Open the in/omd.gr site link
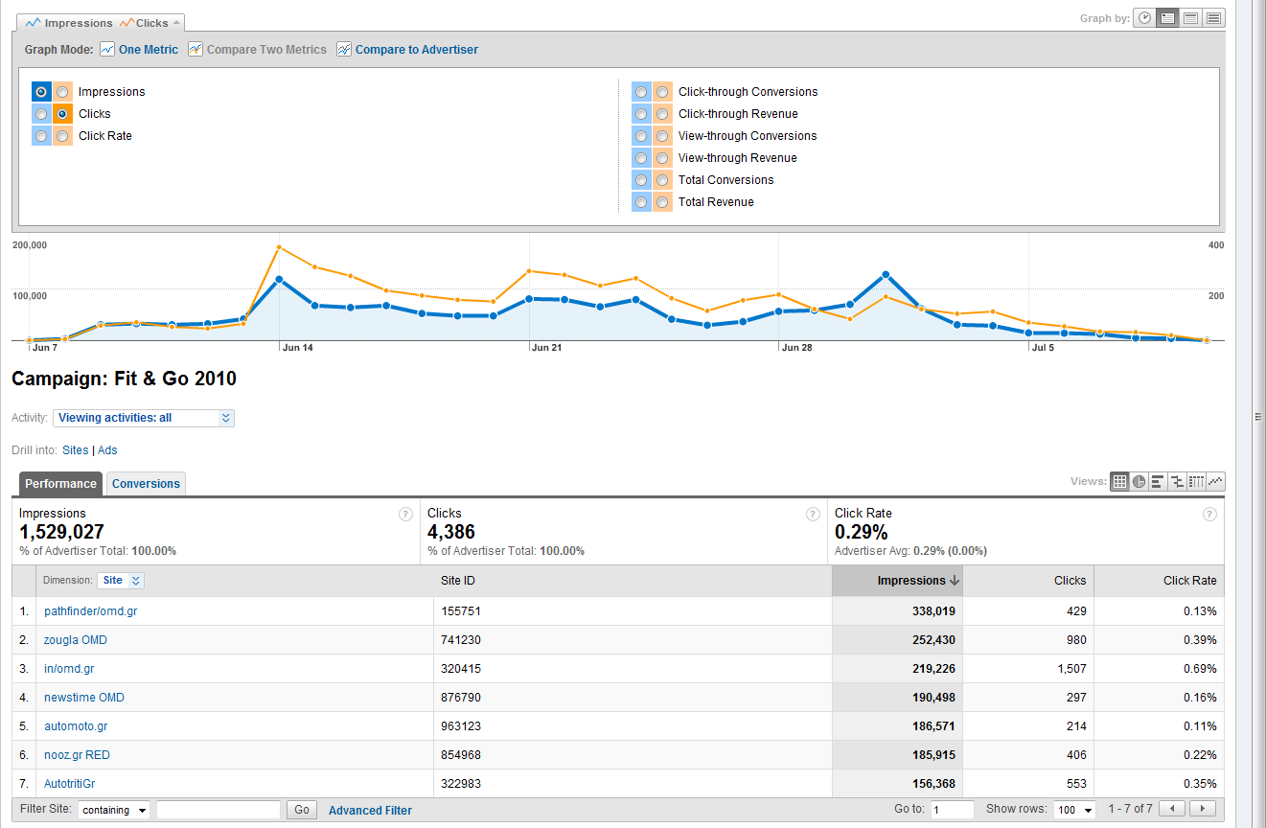 click(69, 669)
